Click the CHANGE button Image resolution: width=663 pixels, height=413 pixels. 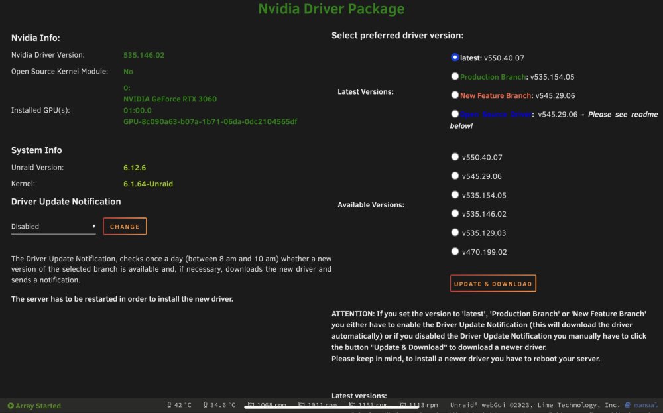pyautogui.click(x=125, y=226)
